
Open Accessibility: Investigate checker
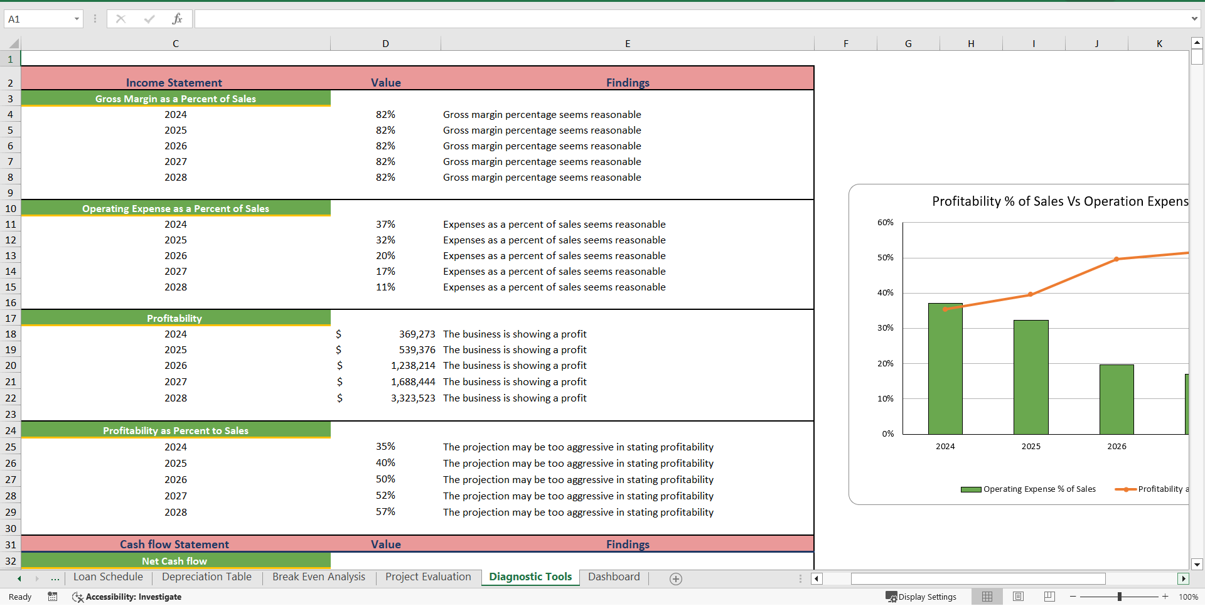click(x=127, y=597)
